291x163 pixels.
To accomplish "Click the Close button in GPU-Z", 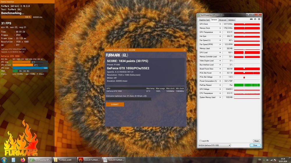I will click(x=255, y=145).
